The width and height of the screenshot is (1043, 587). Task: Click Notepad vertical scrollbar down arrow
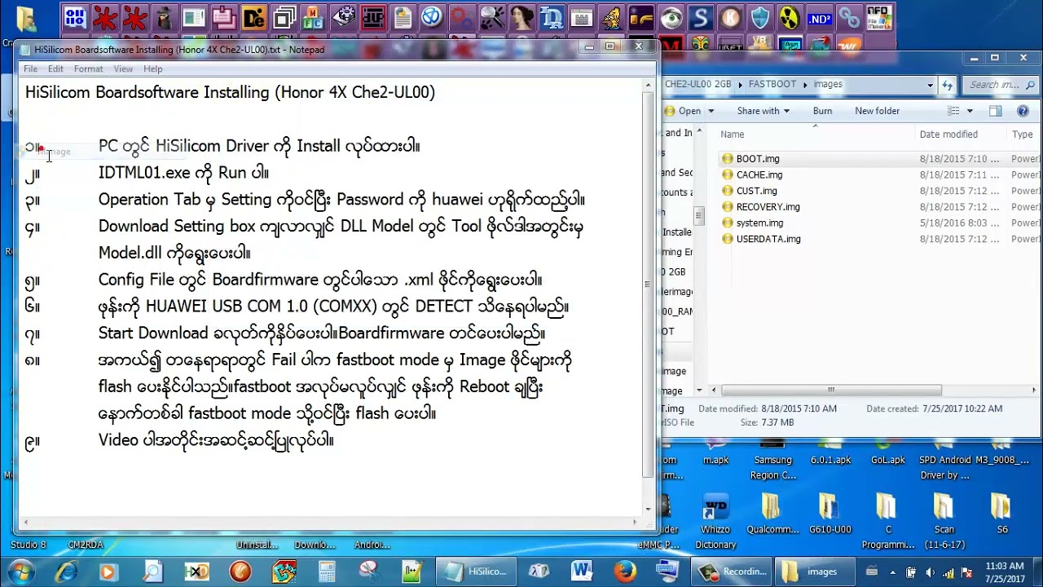(649, 509)
